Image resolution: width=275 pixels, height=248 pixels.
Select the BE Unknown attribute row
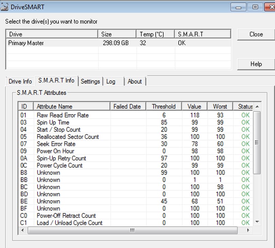pyautogui.click(x=135, y=201)
